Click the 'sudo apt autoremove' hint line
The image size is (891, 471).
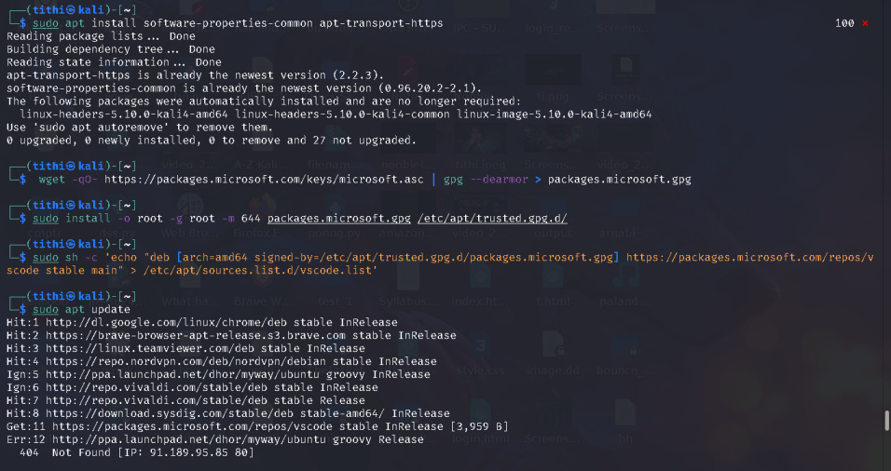pyautogui.click(x=140, y=128)
